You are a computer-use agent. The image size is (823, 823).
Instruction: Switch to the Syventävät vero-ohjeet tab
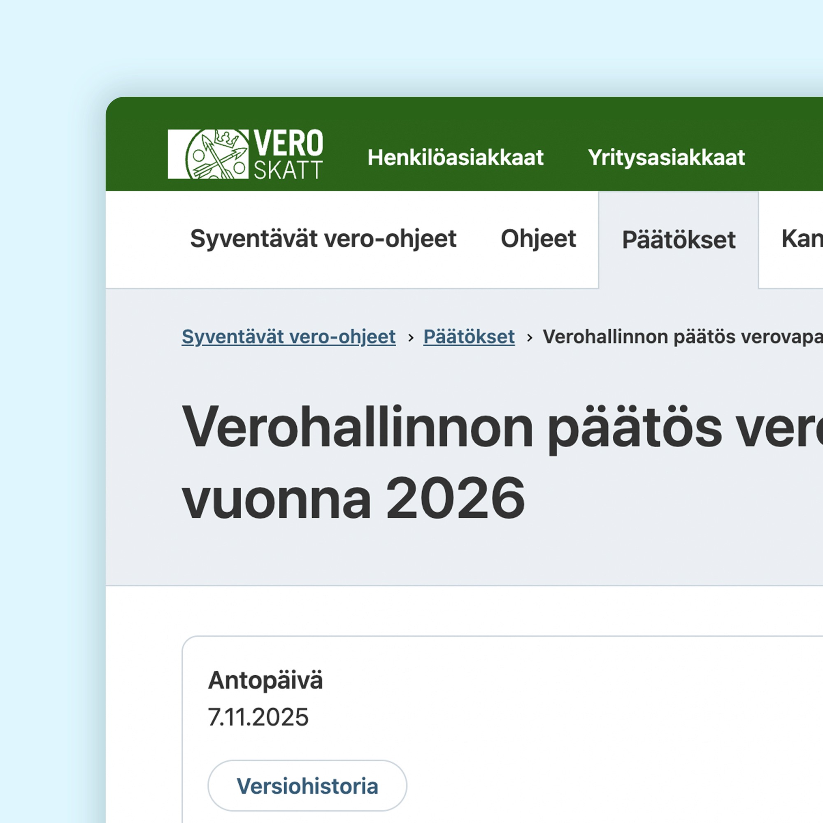[x=323, y=239]
